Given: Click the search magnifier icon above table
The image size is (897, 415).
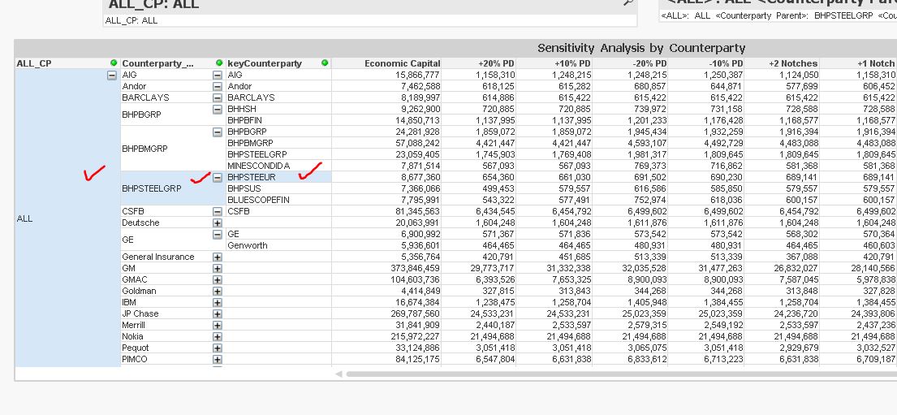Looking at the screenshot, I should pos(627,2).
